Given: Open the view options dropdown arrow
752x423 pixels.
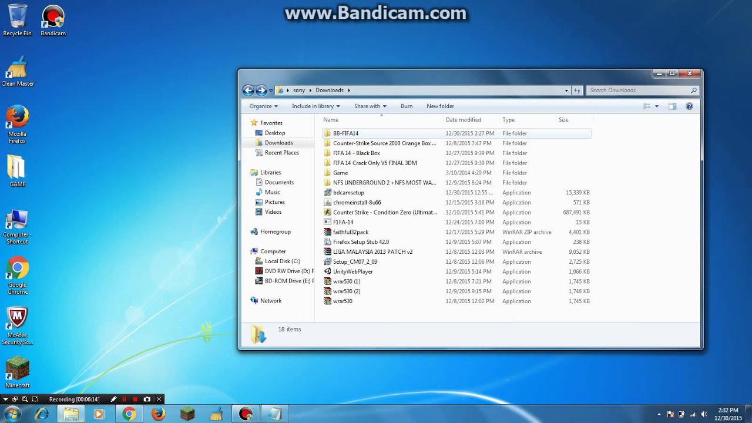Looking at the screenshot, I should pyautogui.click(x=657, y=106).
